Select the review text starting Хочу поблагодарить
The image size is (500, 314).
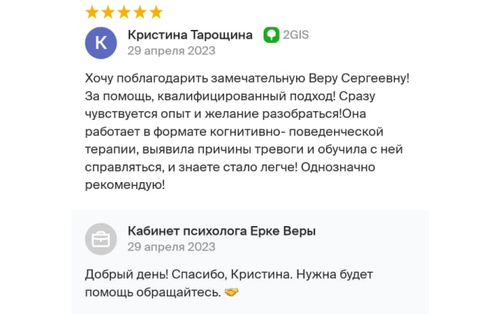pyautogui.click(x=247, y=131)
